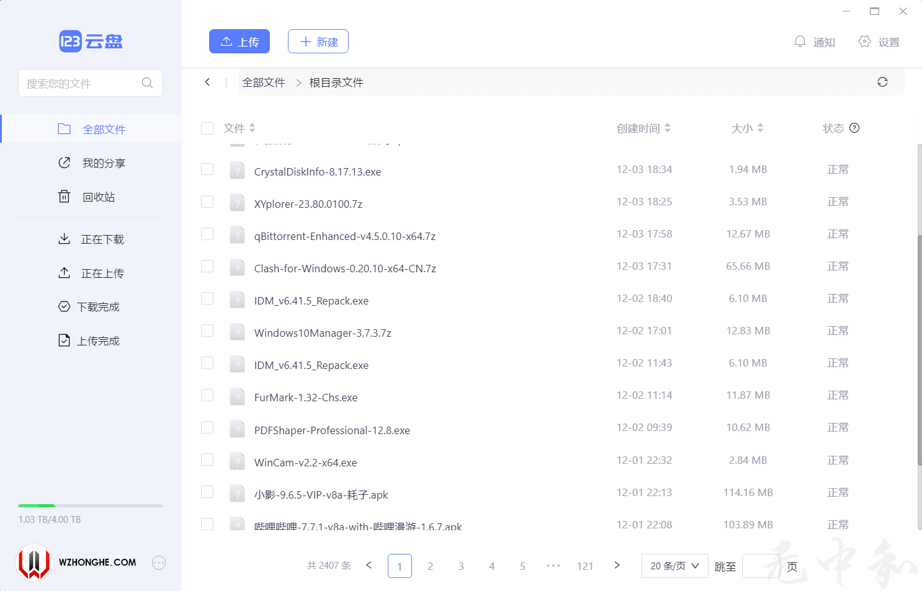Refresh the file list
The height and width of the screenshot is (591, 922).
(x=882, y=81)
